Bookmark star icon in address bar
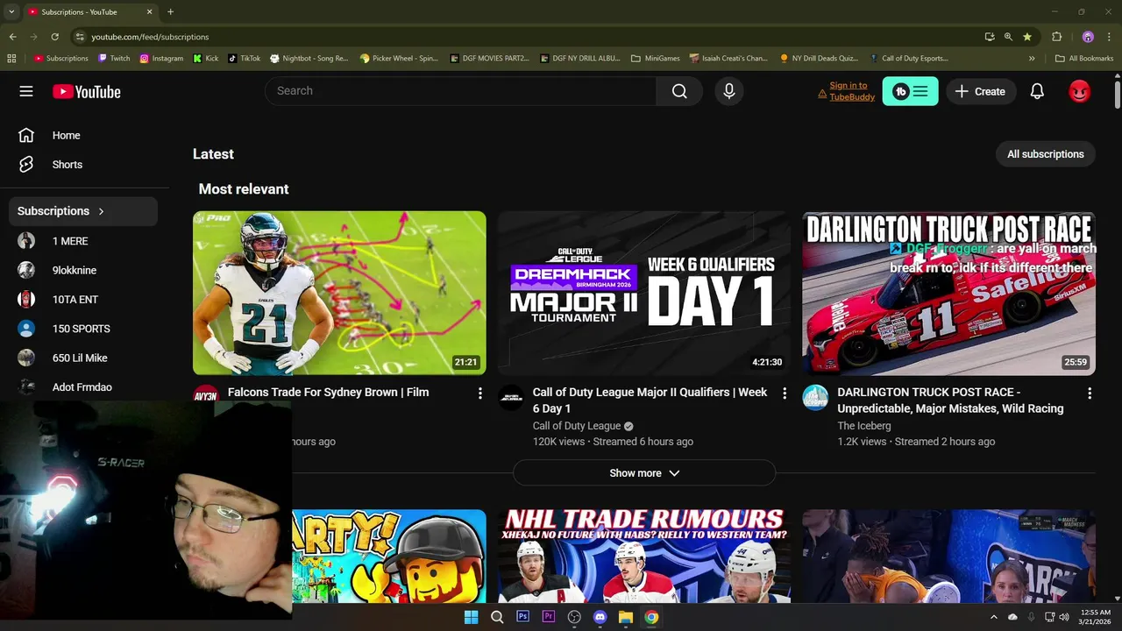Image resolution: width=1122 pixels, height=631 pixels. coord(1027,37)
